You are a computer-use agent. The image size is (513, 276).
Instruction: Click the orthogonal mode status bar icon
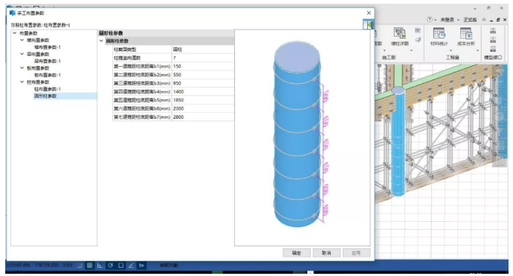pyautogui.click(x=100, y=265)
